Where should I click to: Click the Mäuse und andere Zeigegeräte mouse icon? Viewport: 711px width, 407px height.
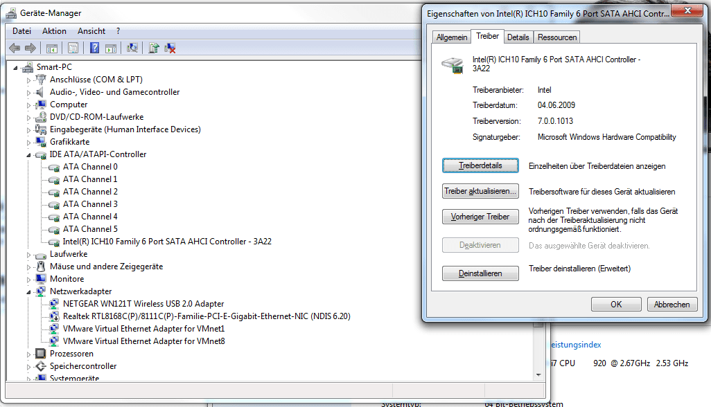click(41, 266)
